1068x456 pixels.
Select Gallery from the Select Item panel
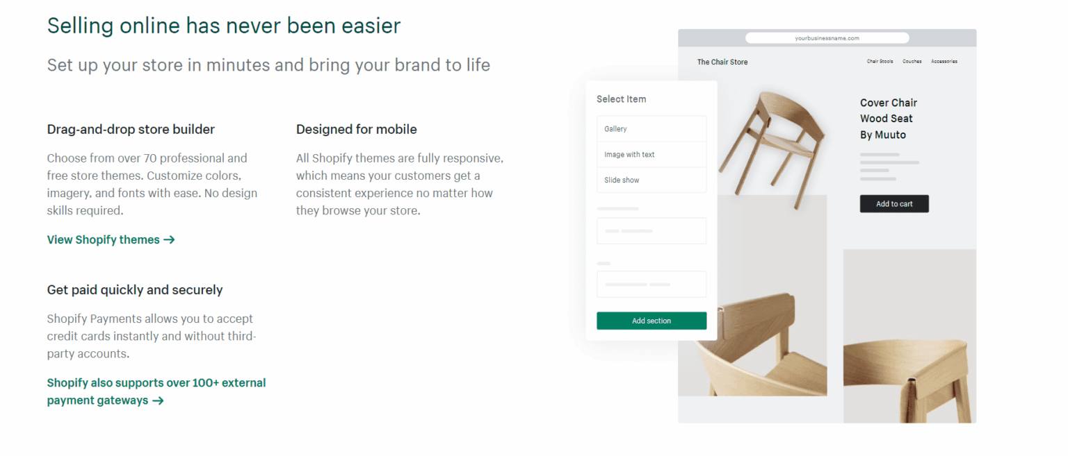652,128
